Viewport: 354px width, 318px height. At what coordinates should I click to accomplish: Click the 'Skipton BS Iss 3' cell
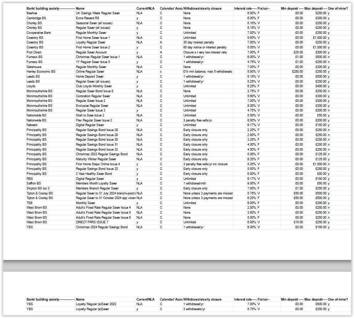click(38, 188)
